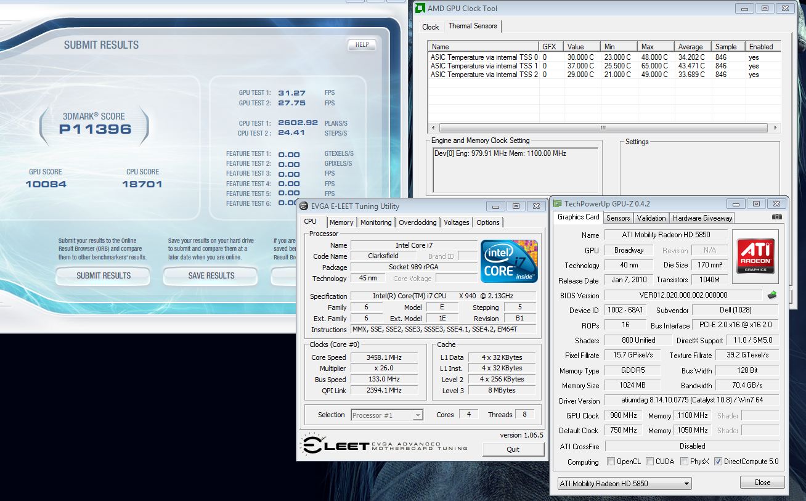Click the GPU Clock 980 MHz field
Viewport: 806px width, 501px height.
[623, 416]
